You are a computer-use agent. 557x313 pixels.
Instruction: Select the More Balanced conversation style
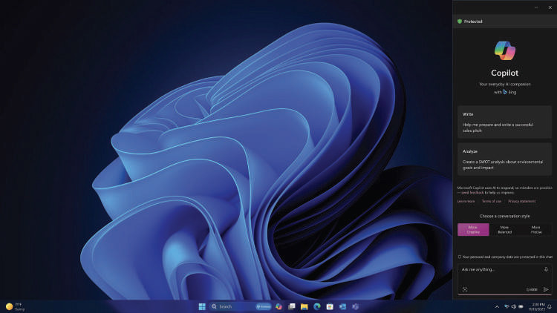504,230
